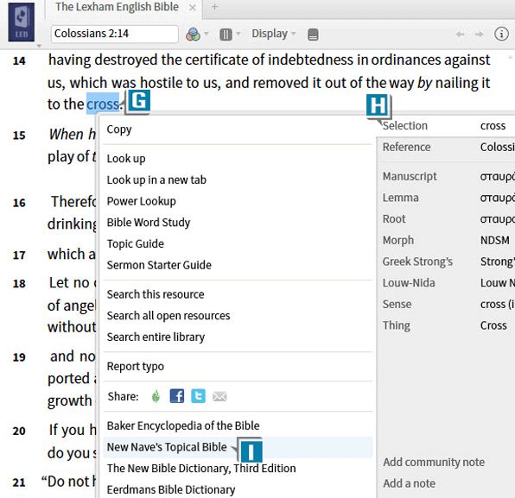Click the highlighted word cross
Screen dimensions: 515x498
(x=103, y=104)
